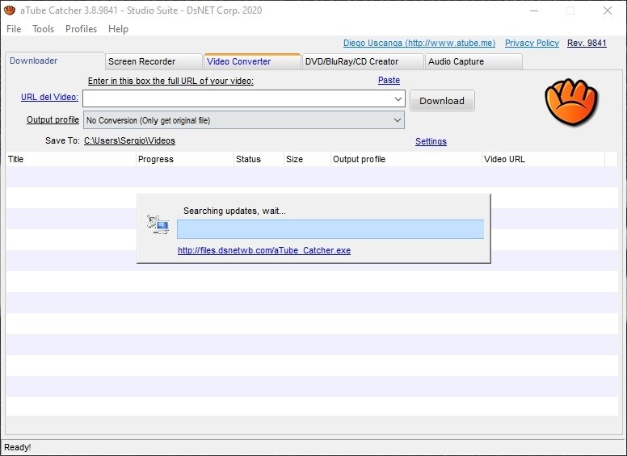Minimize the aTube Catcher window
627x456 pixels.
click(x=534, y=10)
